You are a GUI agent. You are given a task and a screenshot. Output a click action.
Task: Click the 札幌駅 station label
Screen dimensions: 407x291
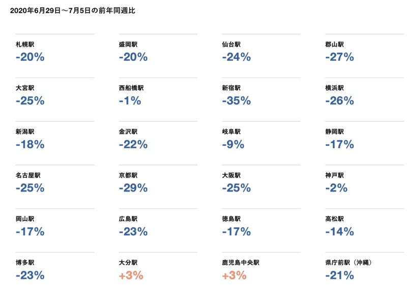coord(25,44)
